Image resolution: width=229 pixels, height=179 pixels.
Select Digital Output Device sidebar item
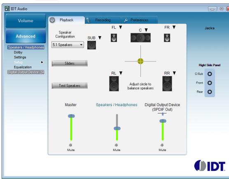pyautogui.click(x=26, y=72)
